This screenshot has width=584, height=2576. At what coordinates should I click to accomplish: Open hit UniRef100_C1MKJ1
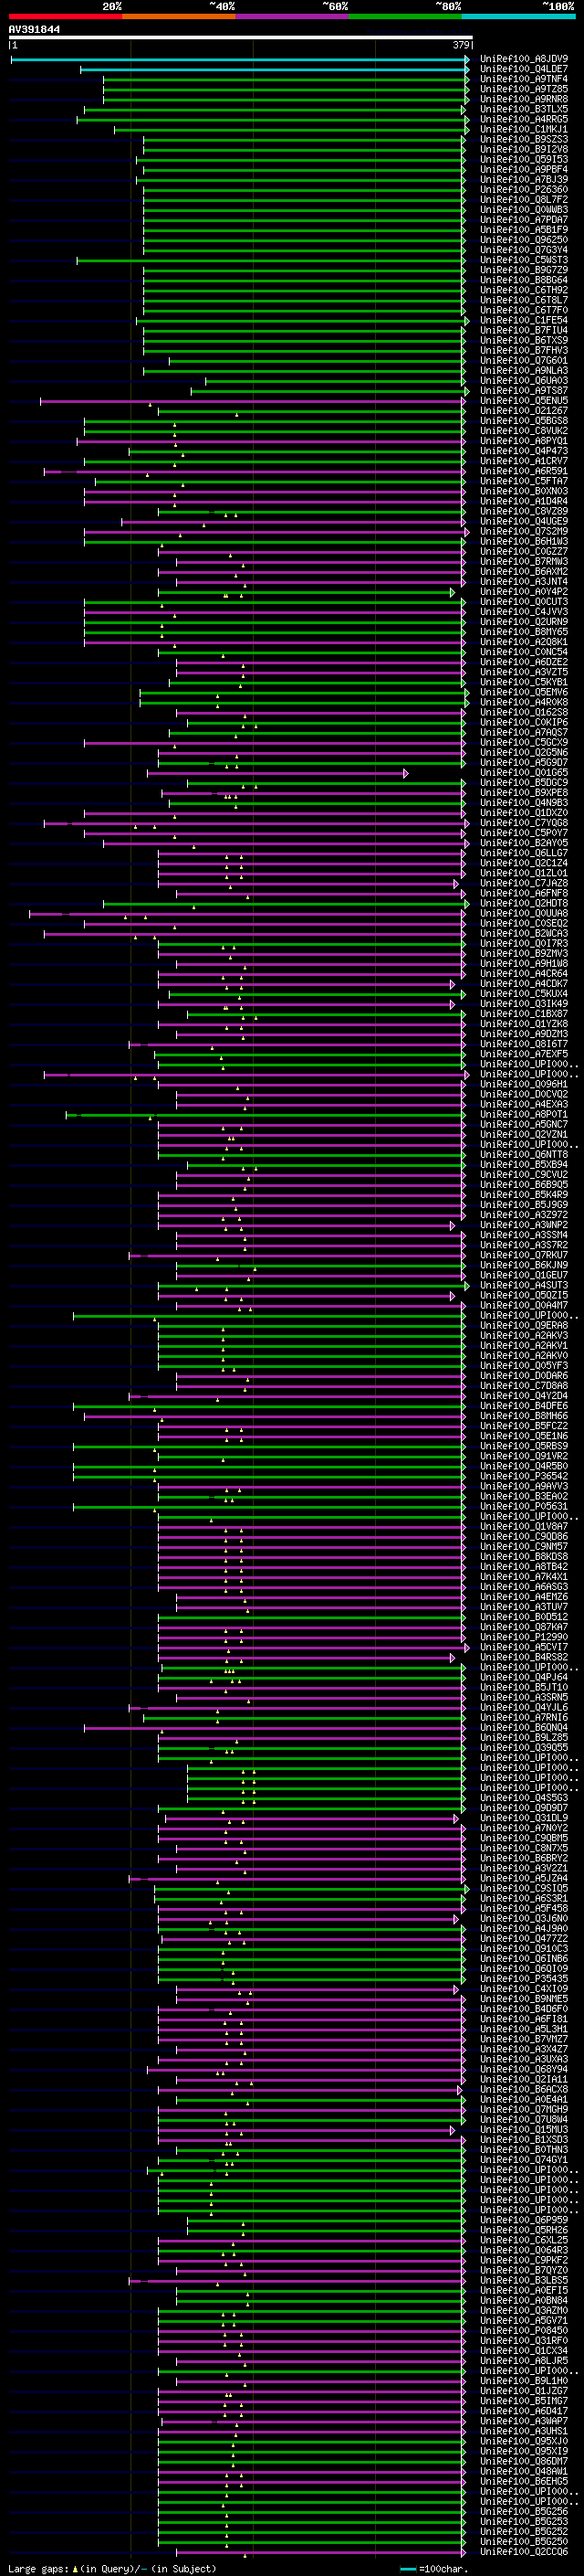tap(524, 129)
